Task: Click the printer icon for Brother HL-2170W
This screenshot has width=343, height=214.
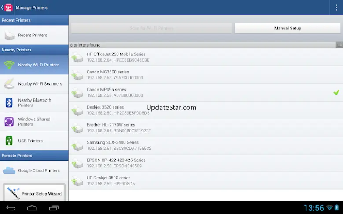Action: click(77, 128)
